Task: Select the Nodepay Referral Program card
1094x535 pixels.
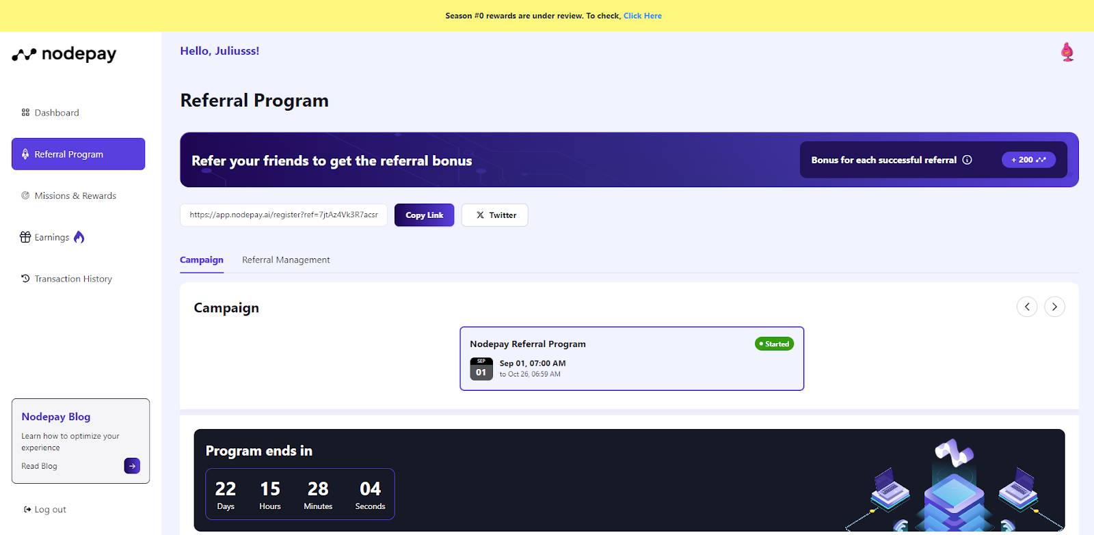Action: (632, 359)
